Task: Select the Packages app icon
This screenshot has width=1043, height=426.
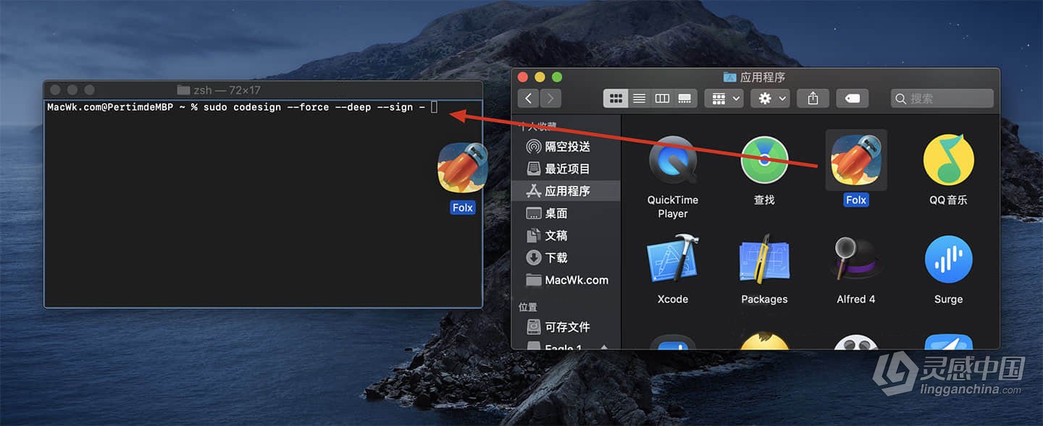Action: pos(764,258)
